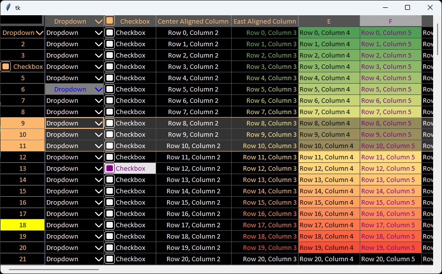Open the Dropdown in the column header
The image size is (442, 274).
pos(98,21)
